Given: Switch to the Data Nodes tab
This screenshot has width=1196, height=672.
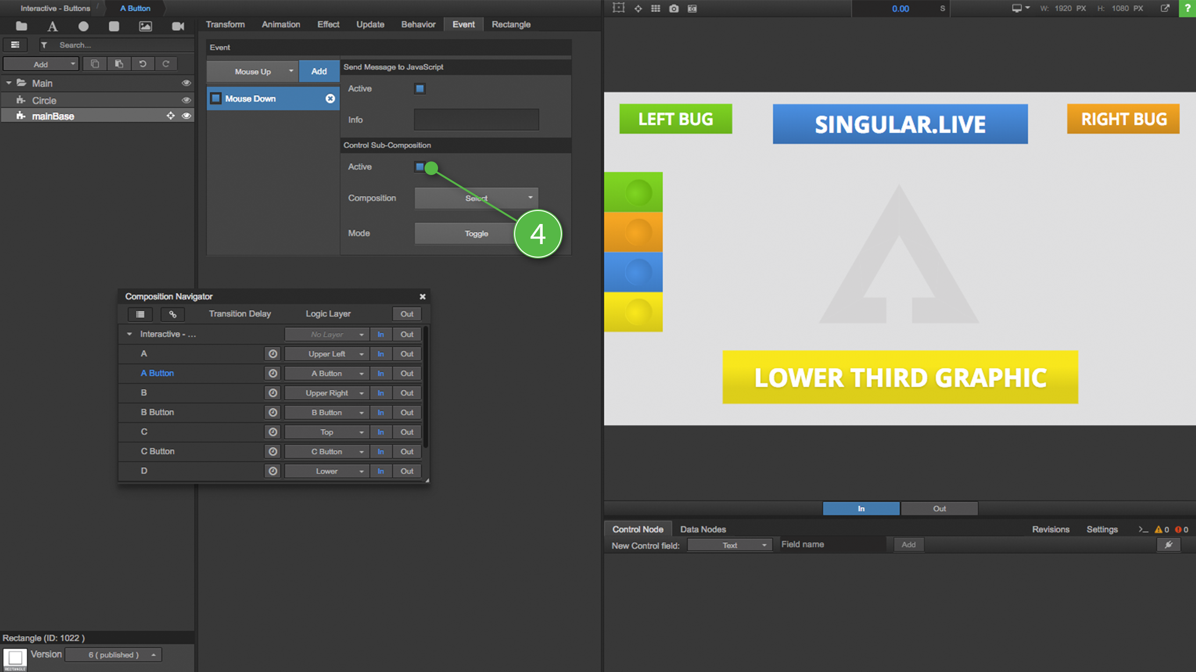Looking at the screenshot, I should coord(703,529).
